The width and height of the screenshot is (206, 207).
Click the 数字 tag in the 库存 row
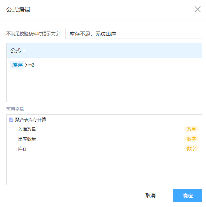[x=191, y=148]
